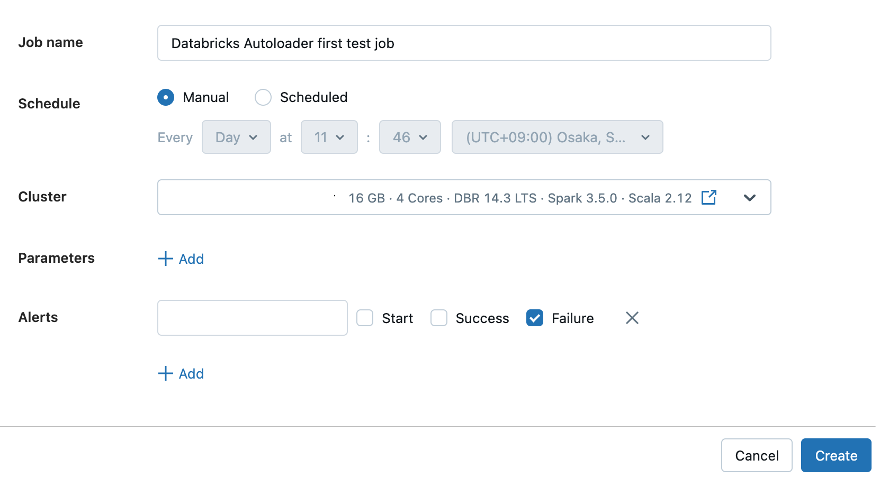
Task: Click the Cancel button
Action: pos(757,455)
